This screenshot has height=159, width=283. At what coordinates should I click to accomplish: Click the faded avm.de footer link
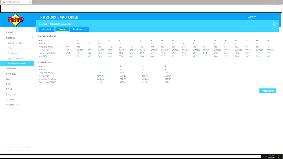[29, 150]
